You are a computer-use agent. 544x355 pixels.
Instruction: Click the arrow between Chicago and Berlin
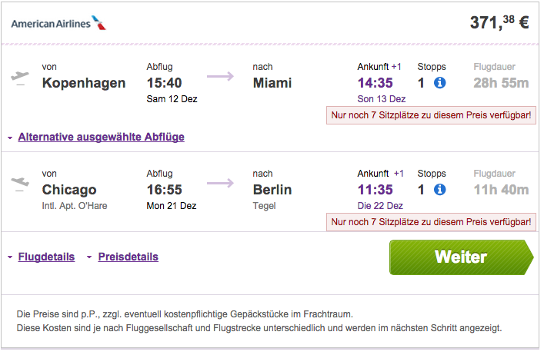(220, 183)
